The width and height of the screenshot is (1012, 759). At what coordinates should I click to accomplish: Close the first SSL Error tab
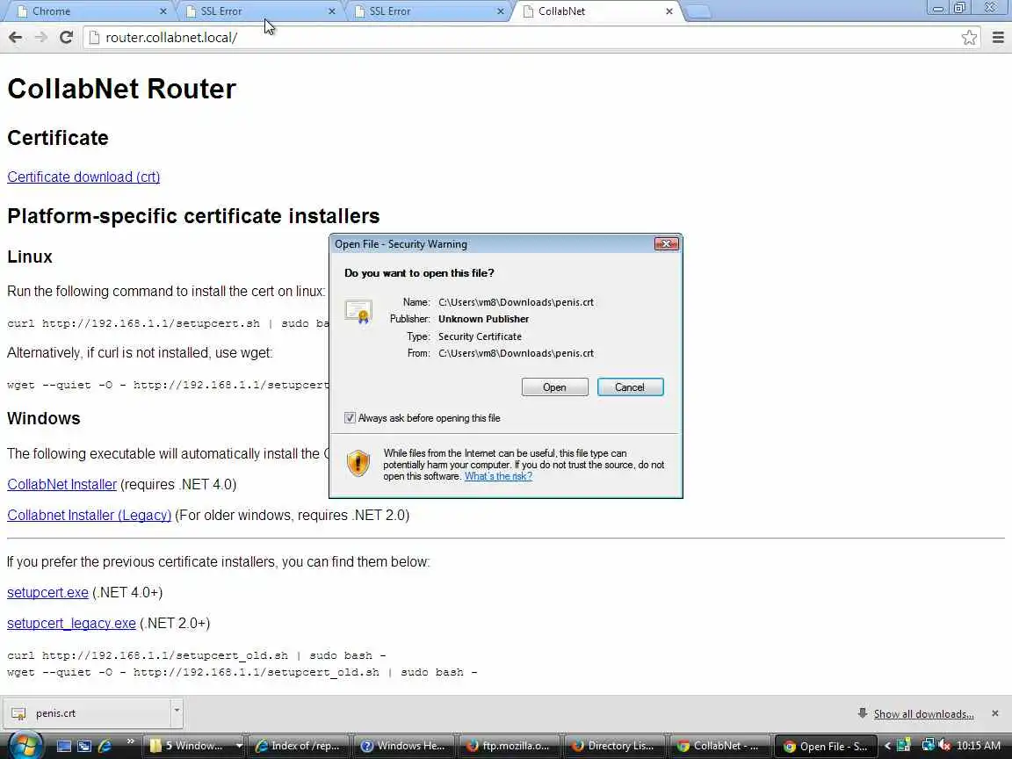click(x=332, y=11)
